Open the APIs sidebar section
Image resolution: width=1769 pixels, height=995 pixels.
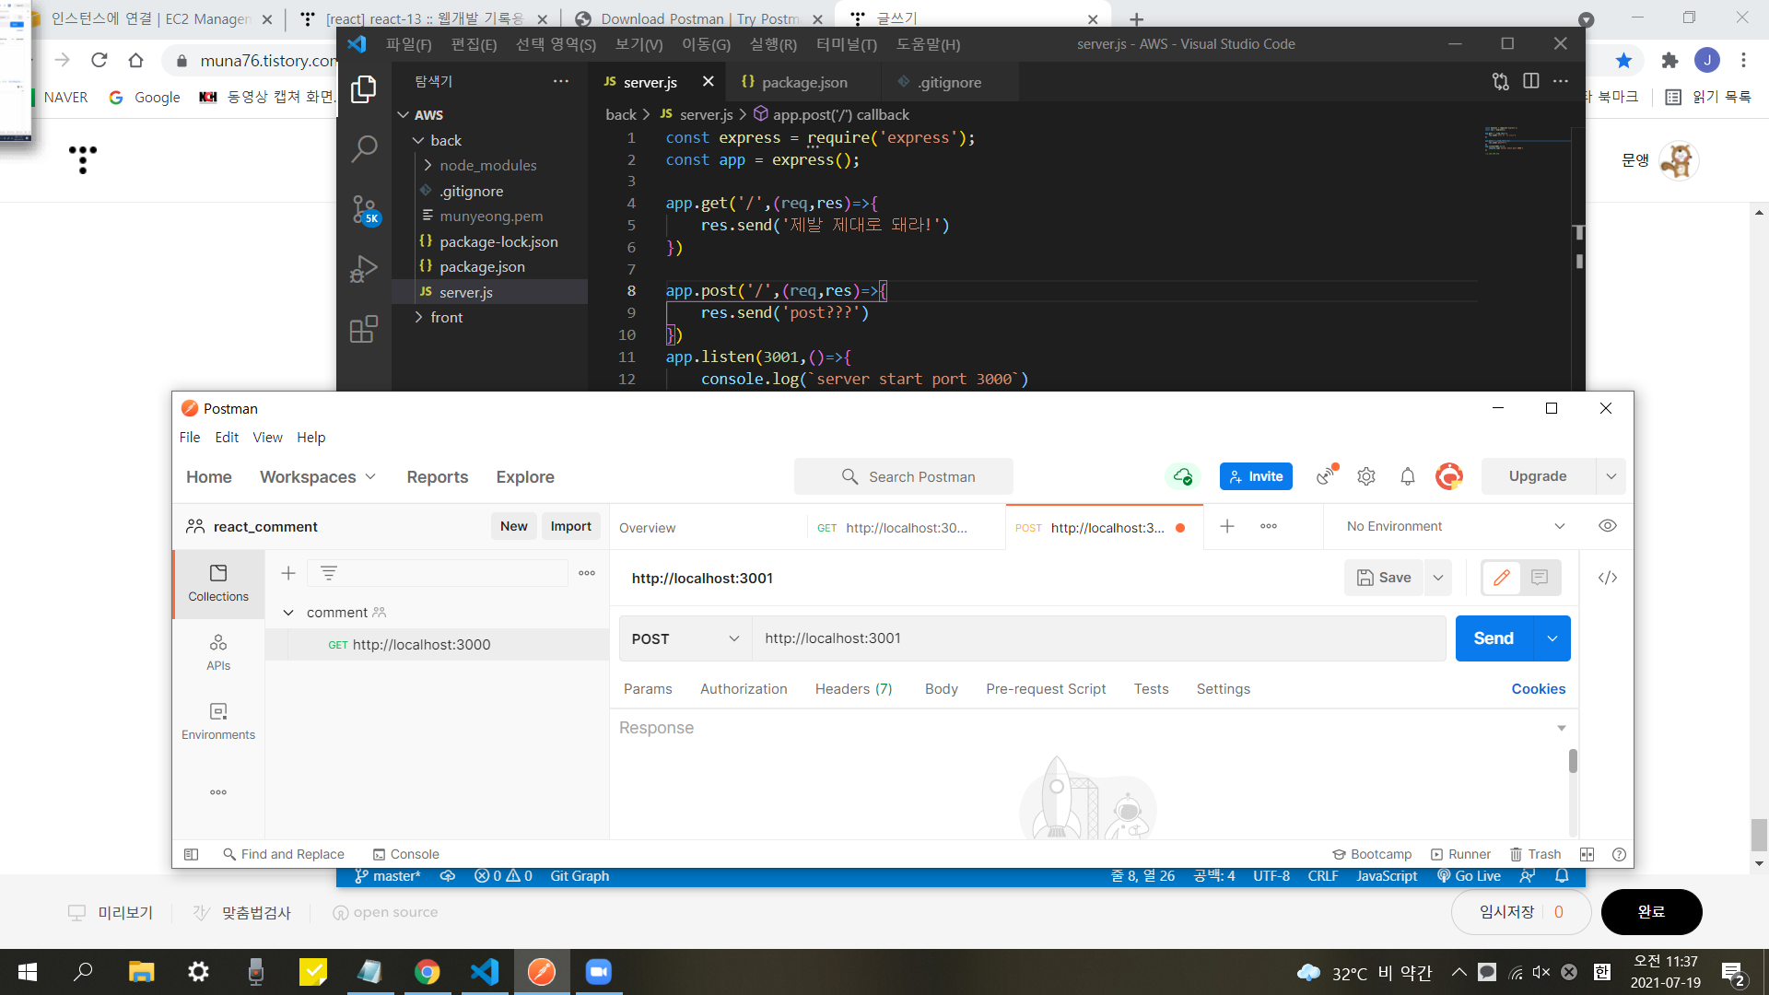pyautogui.click(x=218, y=651)
